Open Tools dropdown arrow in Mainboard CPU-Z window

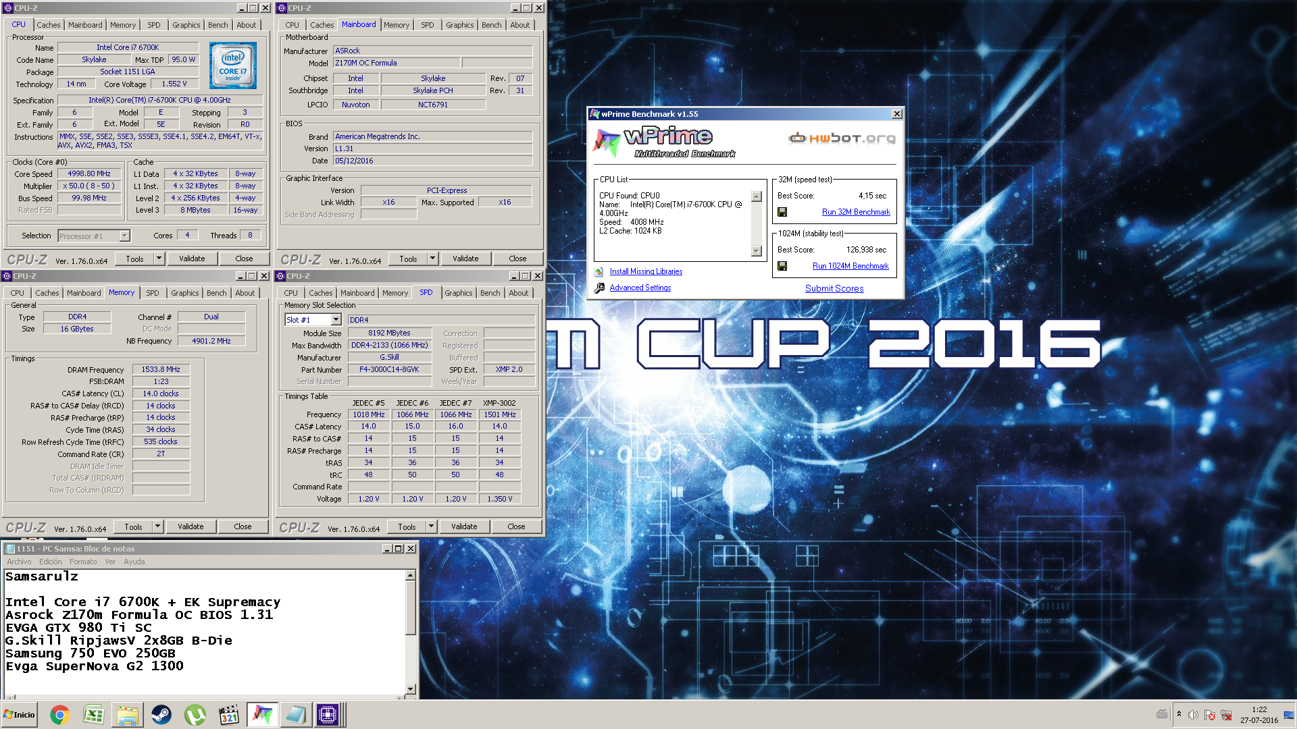click(x=432, y=259)
